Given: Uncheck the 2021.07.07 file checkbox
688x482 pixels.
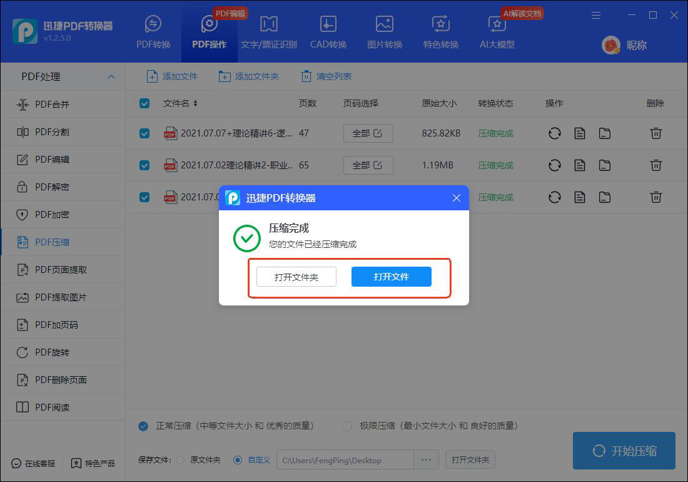Looking at the screenshot, I should point(144,133).
